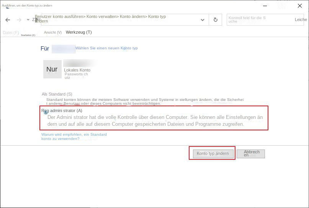309x208 pixels.
Task: Select the Als Standard (S) option
Action: tap(57, 94)
